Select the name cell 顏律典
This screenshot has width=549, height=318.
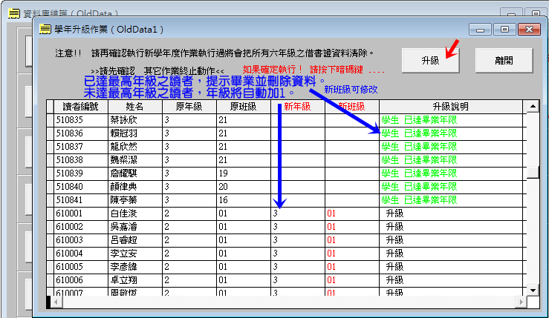[x=135, y=187]
